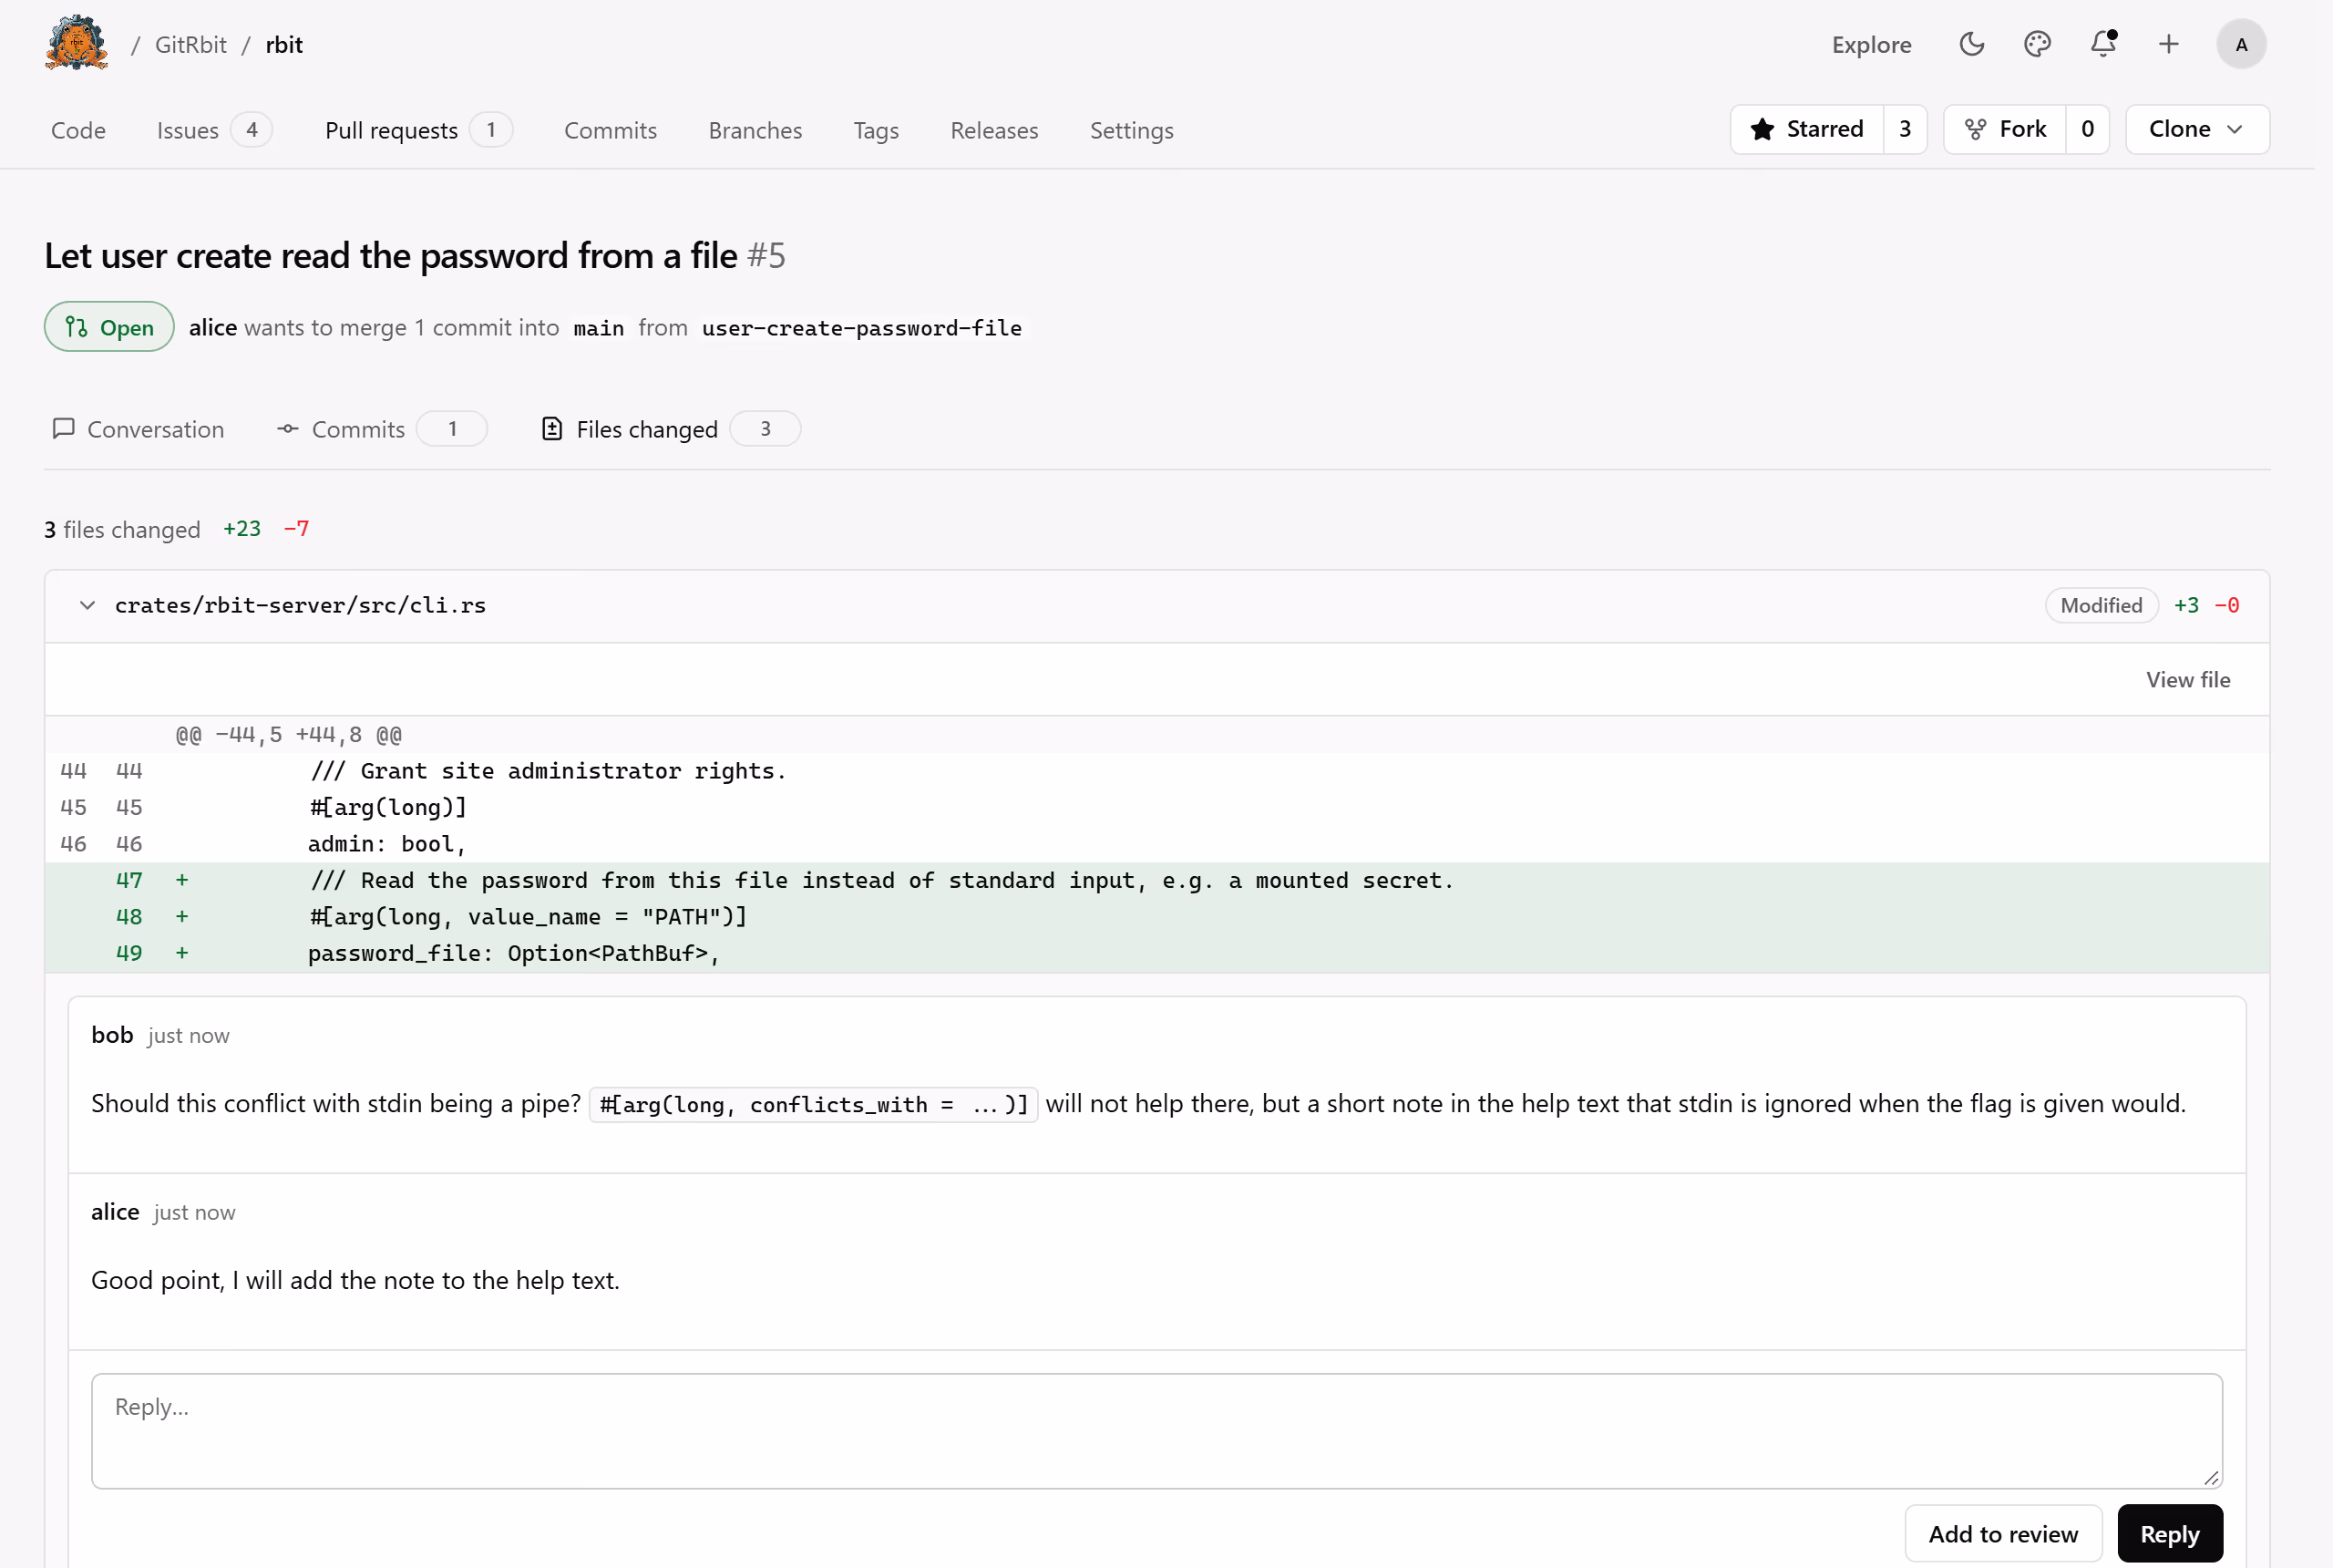
Task: Open the repository Commits tab
Action: pos(611,130)
